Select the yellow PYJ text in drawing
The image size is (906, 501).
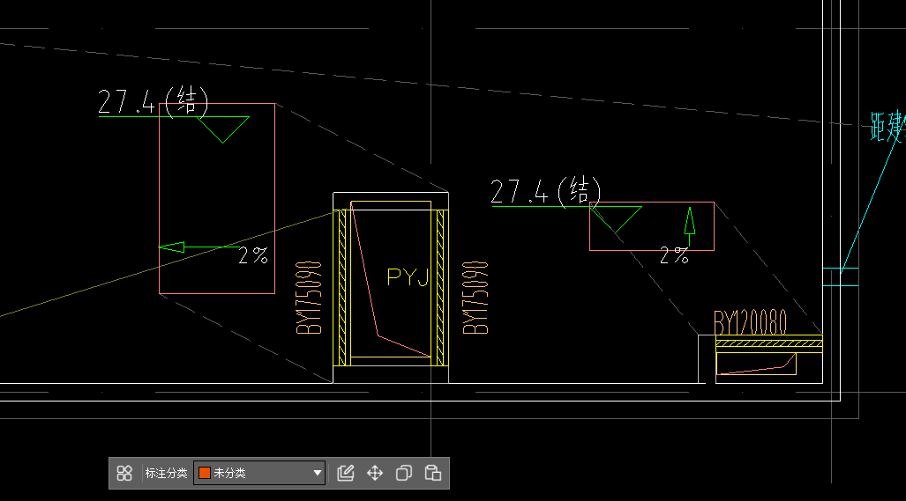tap(408, 277)
